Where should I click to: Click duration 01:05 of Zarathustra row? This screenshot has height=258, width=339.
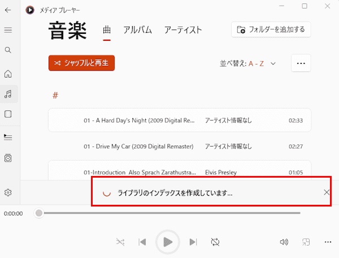coord(295,173)
